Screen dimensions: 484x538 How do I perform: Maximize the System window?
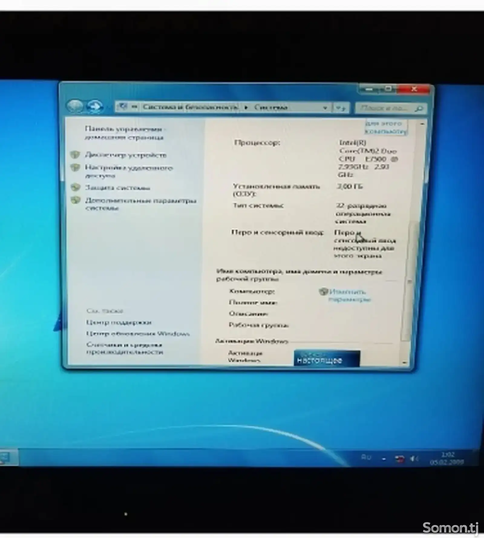click(388, 89)
